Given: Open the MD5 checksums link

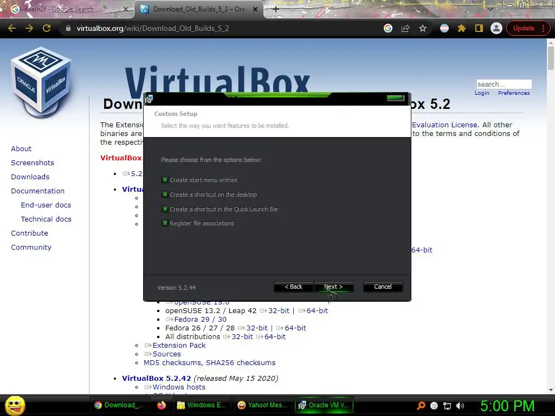Looking at the screenshot, I should [173, 362].
